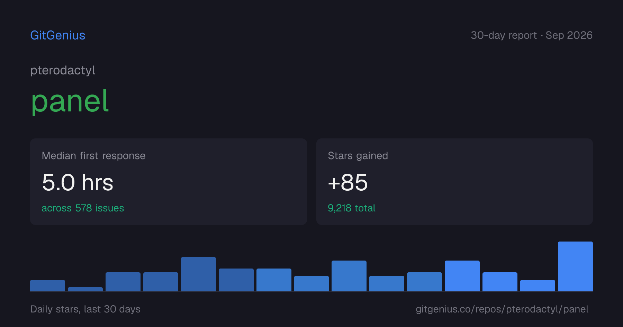This screenshot has width=623, height=327.
Task: Click the +85 stars value
Action: (x=348, y=182)
